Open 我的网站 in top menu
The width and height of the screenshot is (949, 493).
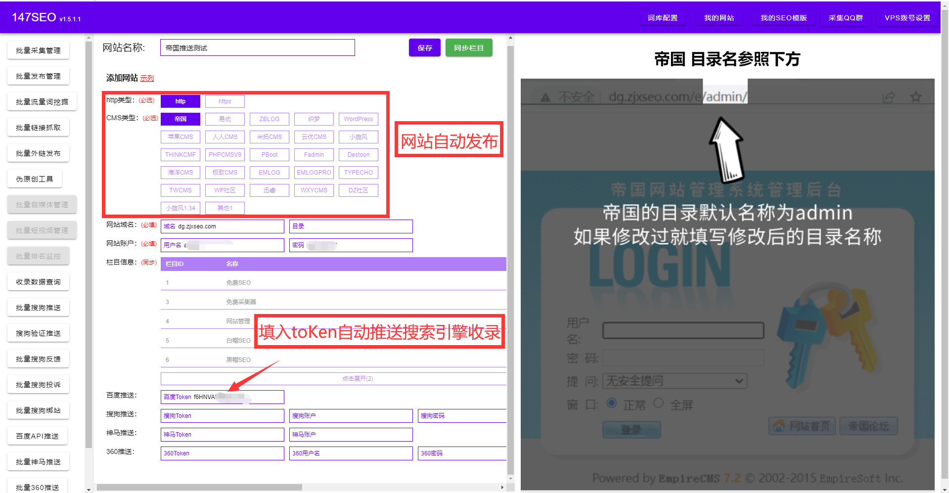point(719,18)
